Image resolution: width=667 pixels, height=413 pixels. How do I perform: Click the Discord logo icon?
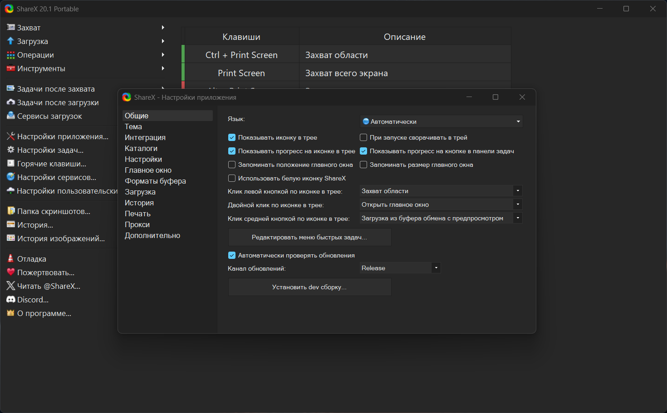tap(11, 300)
